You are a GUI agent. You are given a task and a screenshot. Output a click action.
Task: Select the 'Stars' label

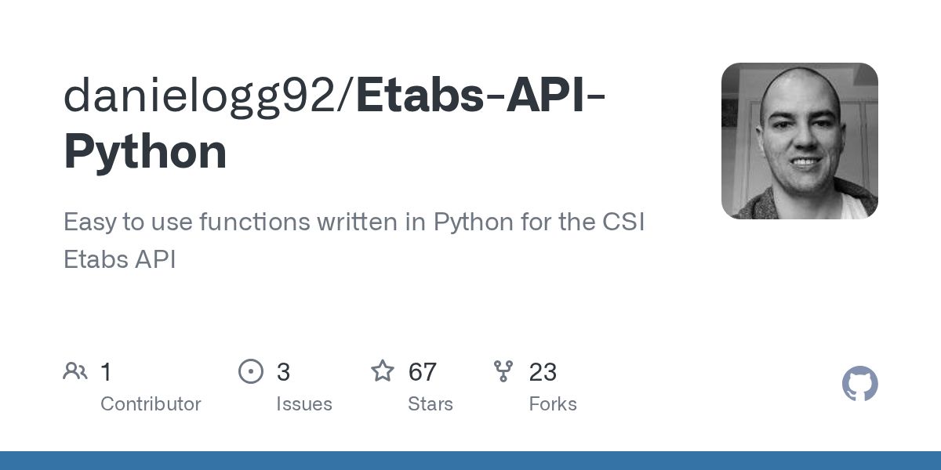(431, 404)
